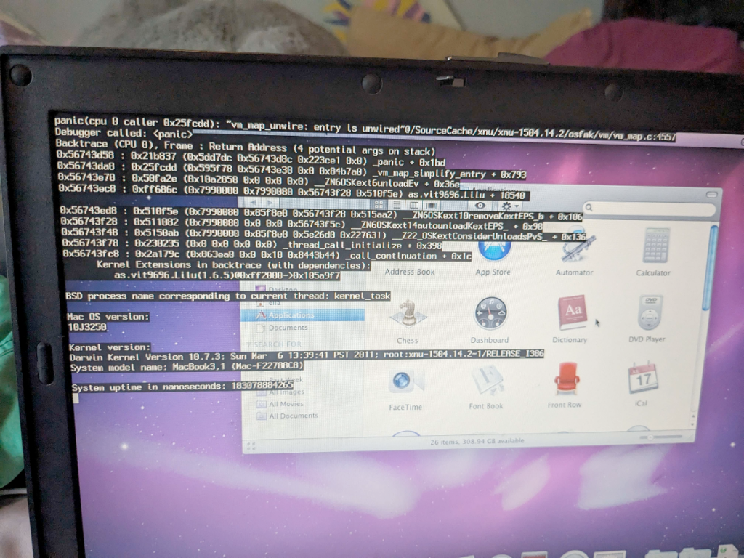Open the Action gear dropdown menu
Viewport: 744px width, 558px height.
506,206
